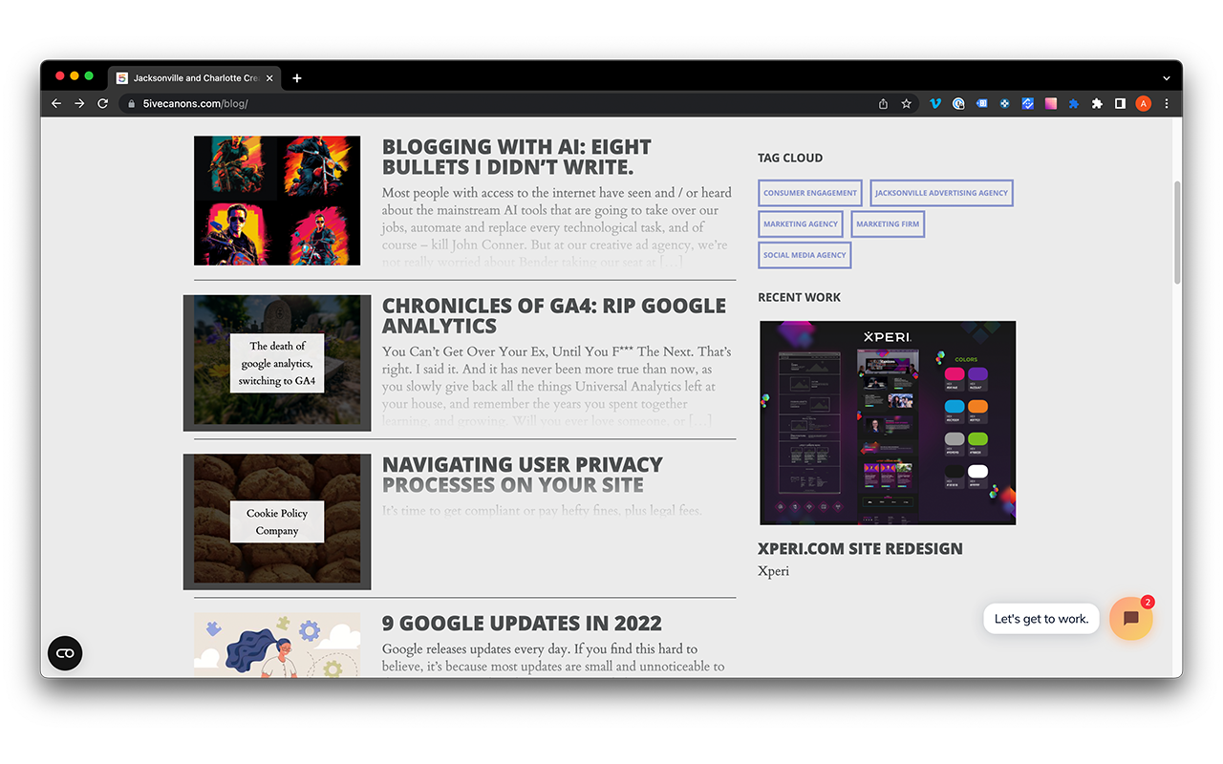Open the Chrome three-dot menu
Screen dimensions: 1223x764
[1166, 103]
